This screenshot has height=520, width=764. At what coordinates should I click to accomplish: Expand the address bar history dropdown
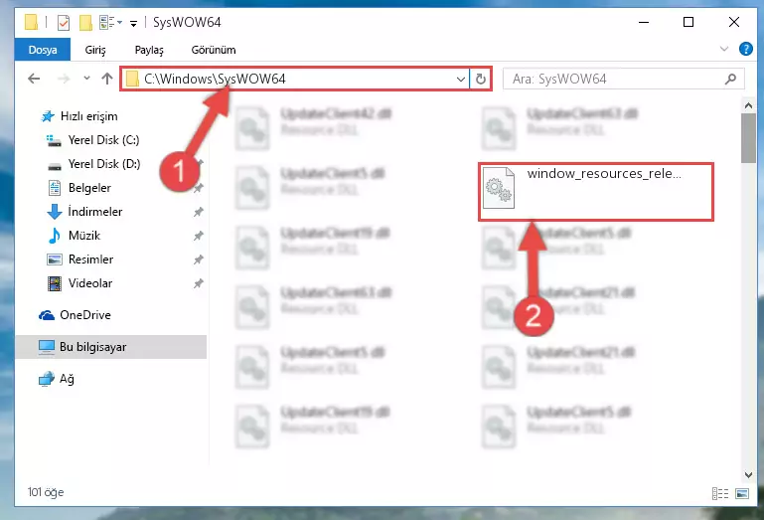click(x=460, y=79)
